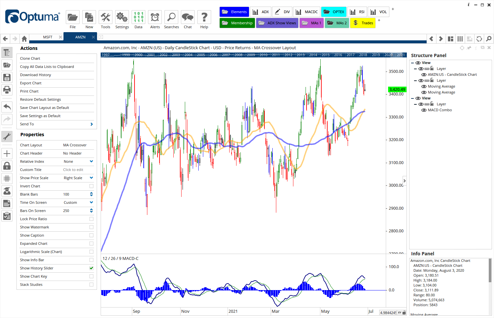
Task: Expand the Send To submenu arrow
Action: point(91,124)
